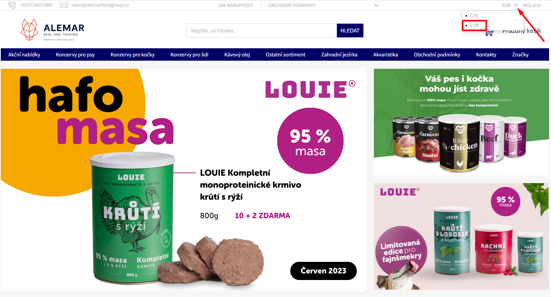Open the healthy cans green banner
551x297 pixels.
tap(461, 122)
